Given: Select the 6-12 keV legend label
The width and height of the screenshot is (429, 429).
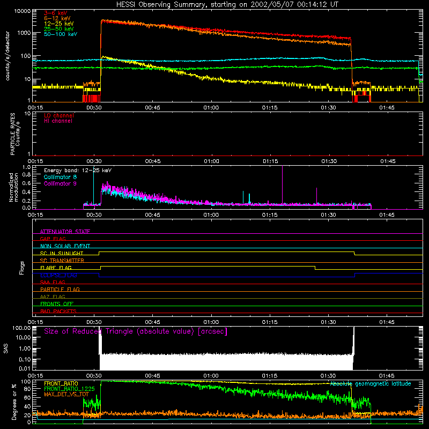Looking at the screenshot, I should click(x=57, y=18).
